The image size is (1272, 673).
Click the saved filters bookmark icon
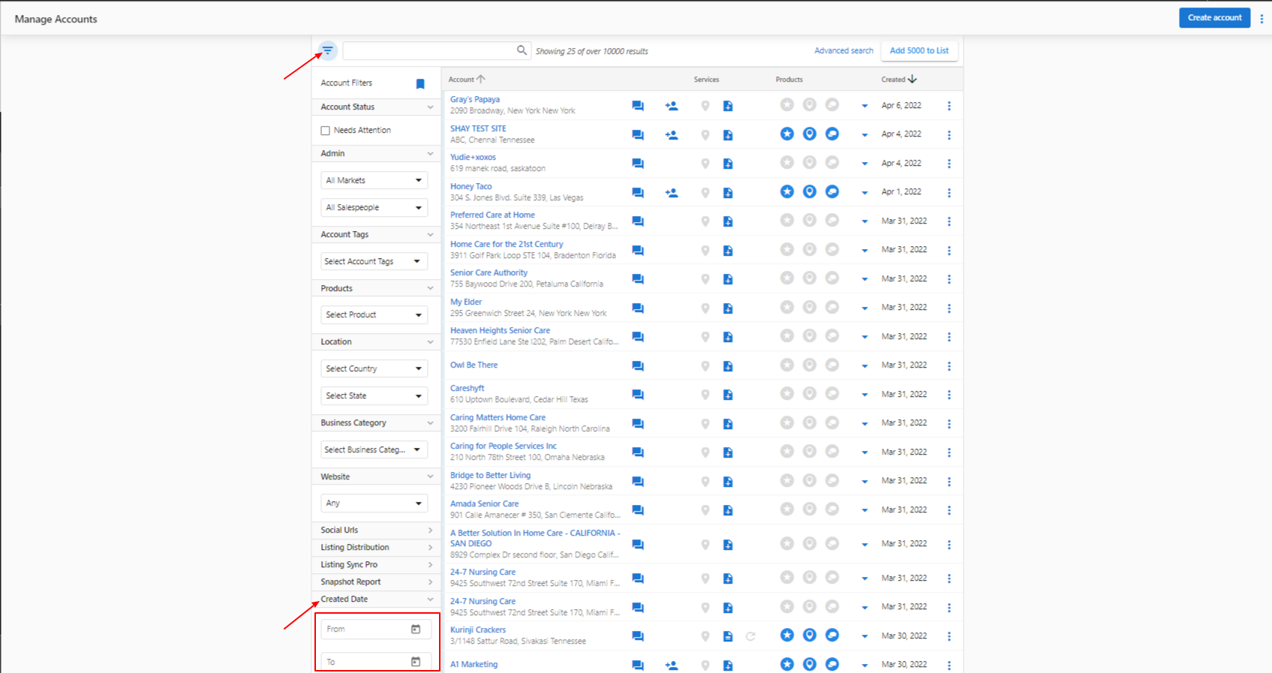click(420, 84)
